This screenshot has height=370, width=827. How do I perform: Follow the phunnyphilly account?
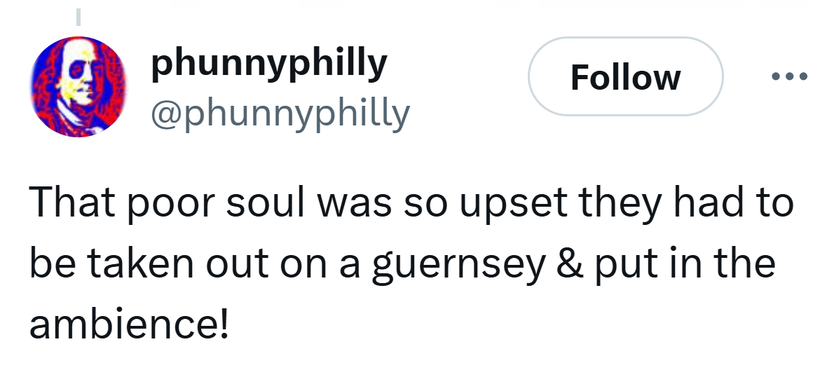coord(625,76)
